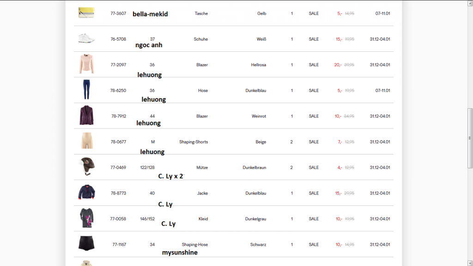Click the Mütze product name

click(x=202, y=167)
